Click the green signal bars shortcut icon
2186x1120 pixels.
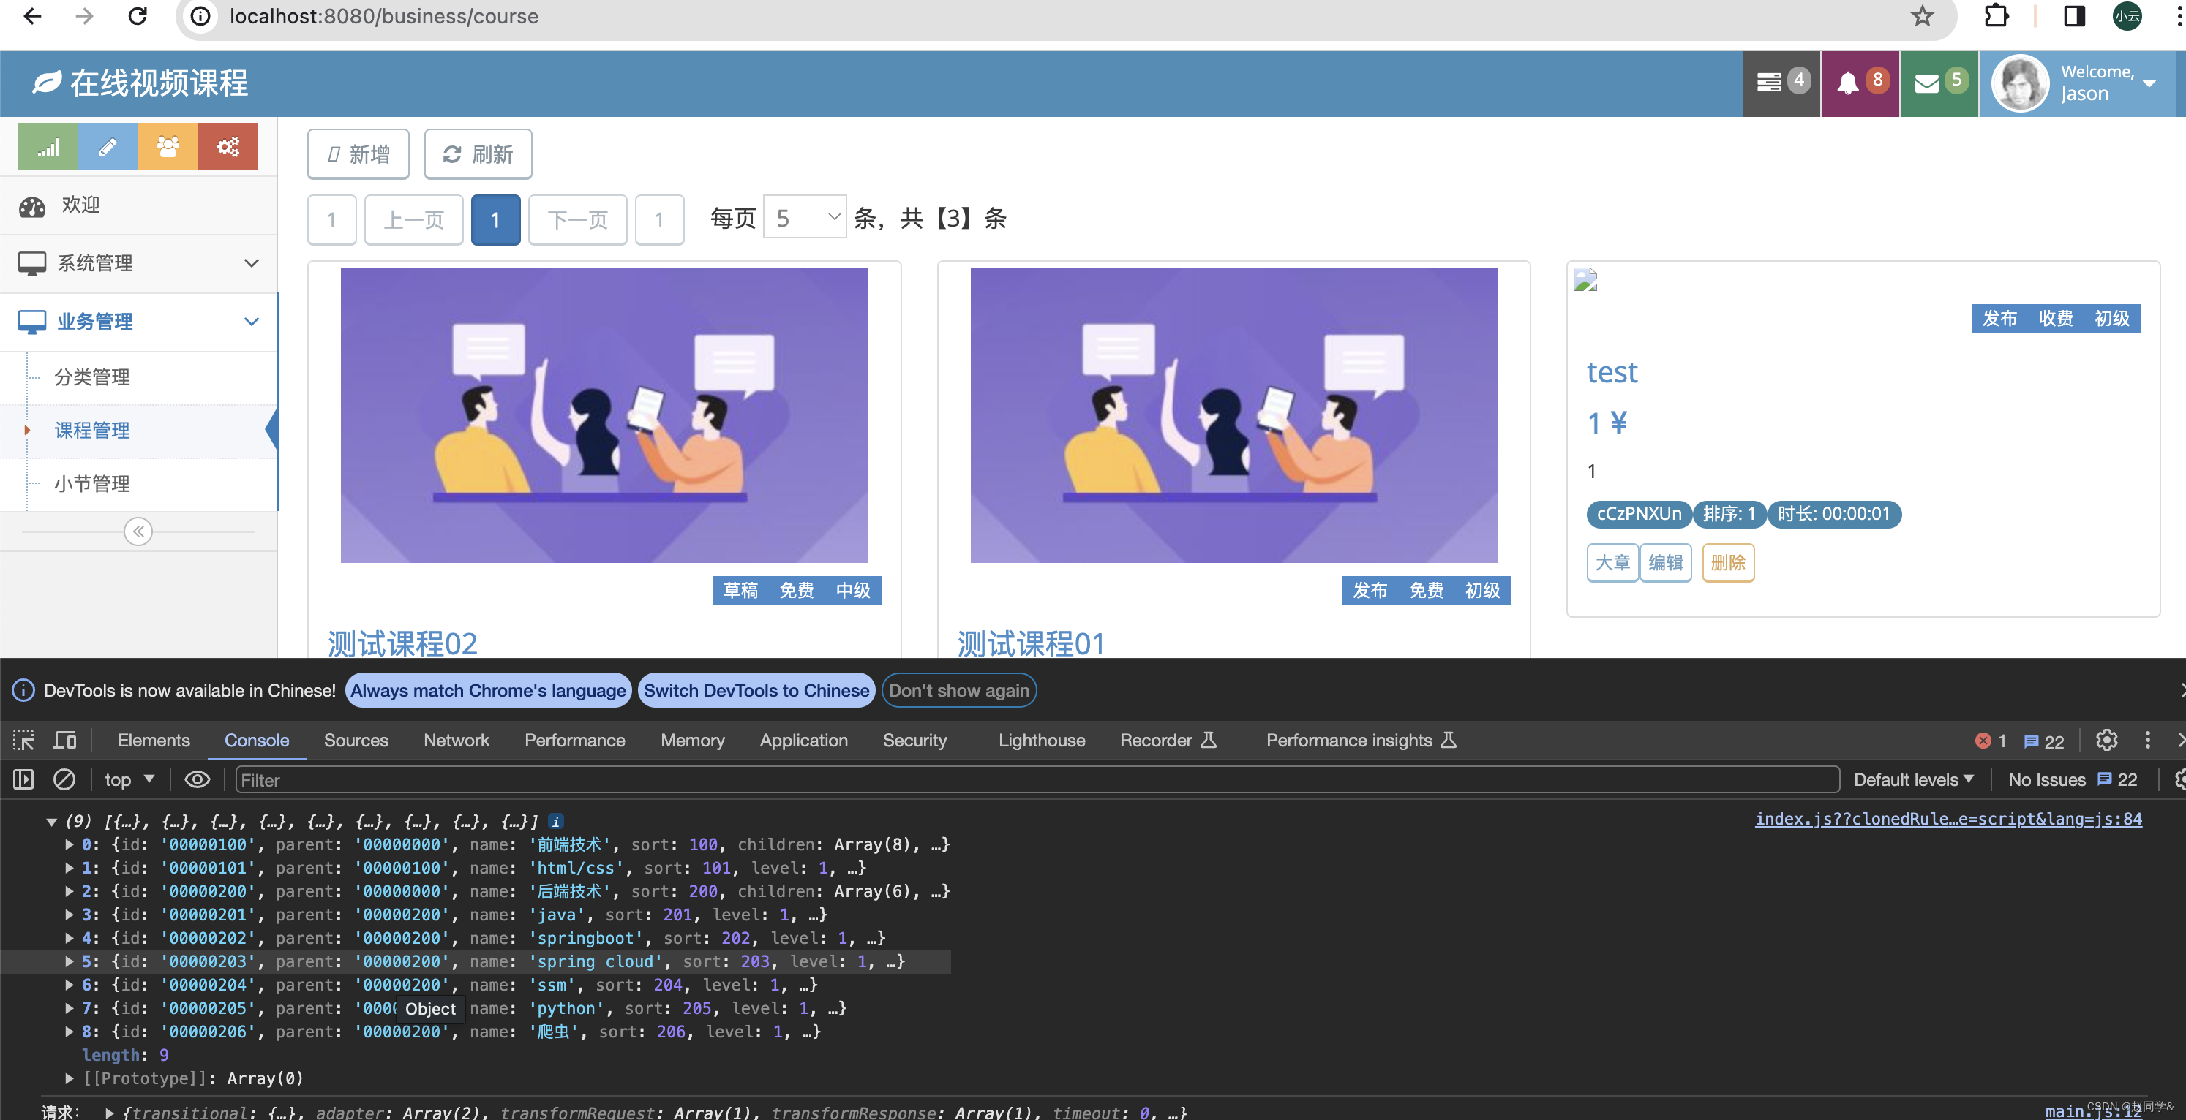click(48, 147)
